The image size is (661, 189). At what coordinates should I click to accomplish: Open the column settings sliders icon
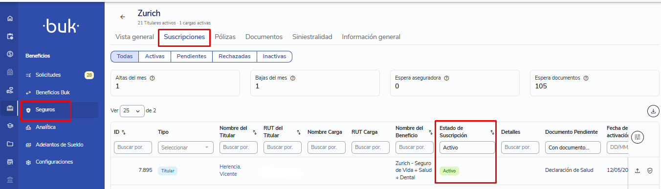[637, 137]
